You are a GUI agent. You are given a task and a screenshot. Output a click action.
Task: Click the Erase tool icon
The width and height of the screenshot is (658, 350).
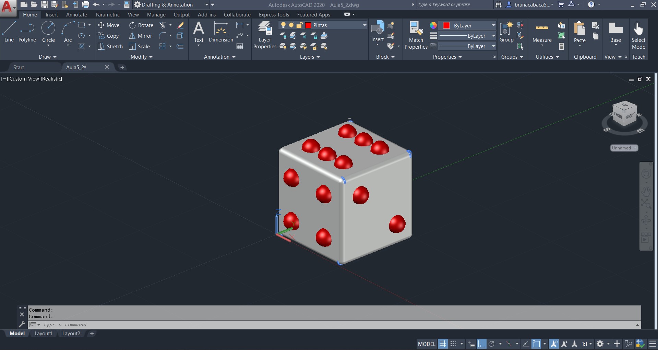coord(180,25)
